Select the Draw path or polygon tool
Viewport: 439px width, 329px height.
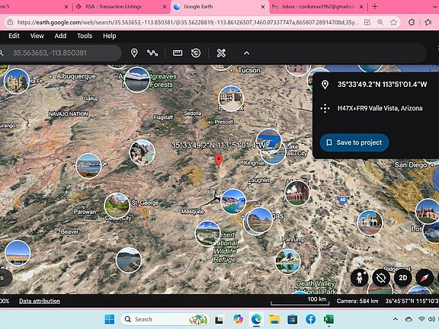pyautogui.click(x=152, y=53)
